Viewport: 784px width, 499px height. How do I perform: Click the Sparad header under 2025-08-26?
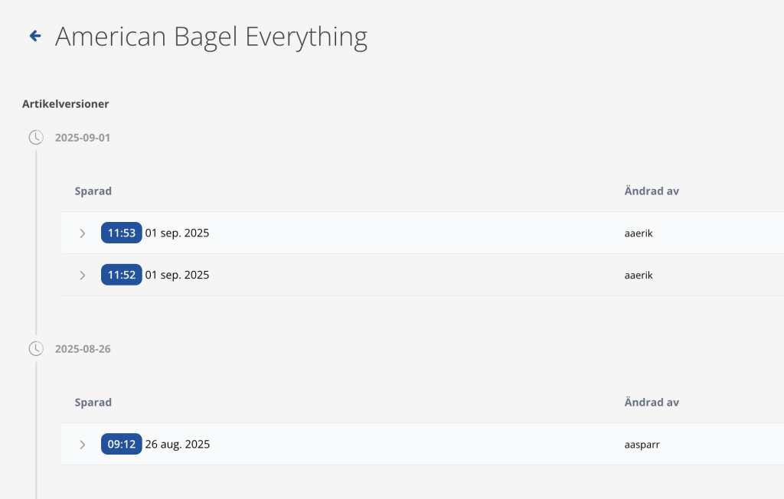click(93, 403)
